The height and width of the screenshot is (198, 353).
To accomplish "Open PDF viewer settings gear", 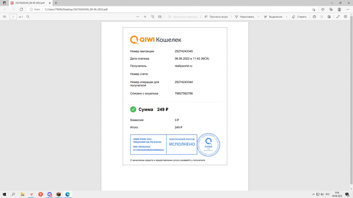I will (x=346, y=17).
